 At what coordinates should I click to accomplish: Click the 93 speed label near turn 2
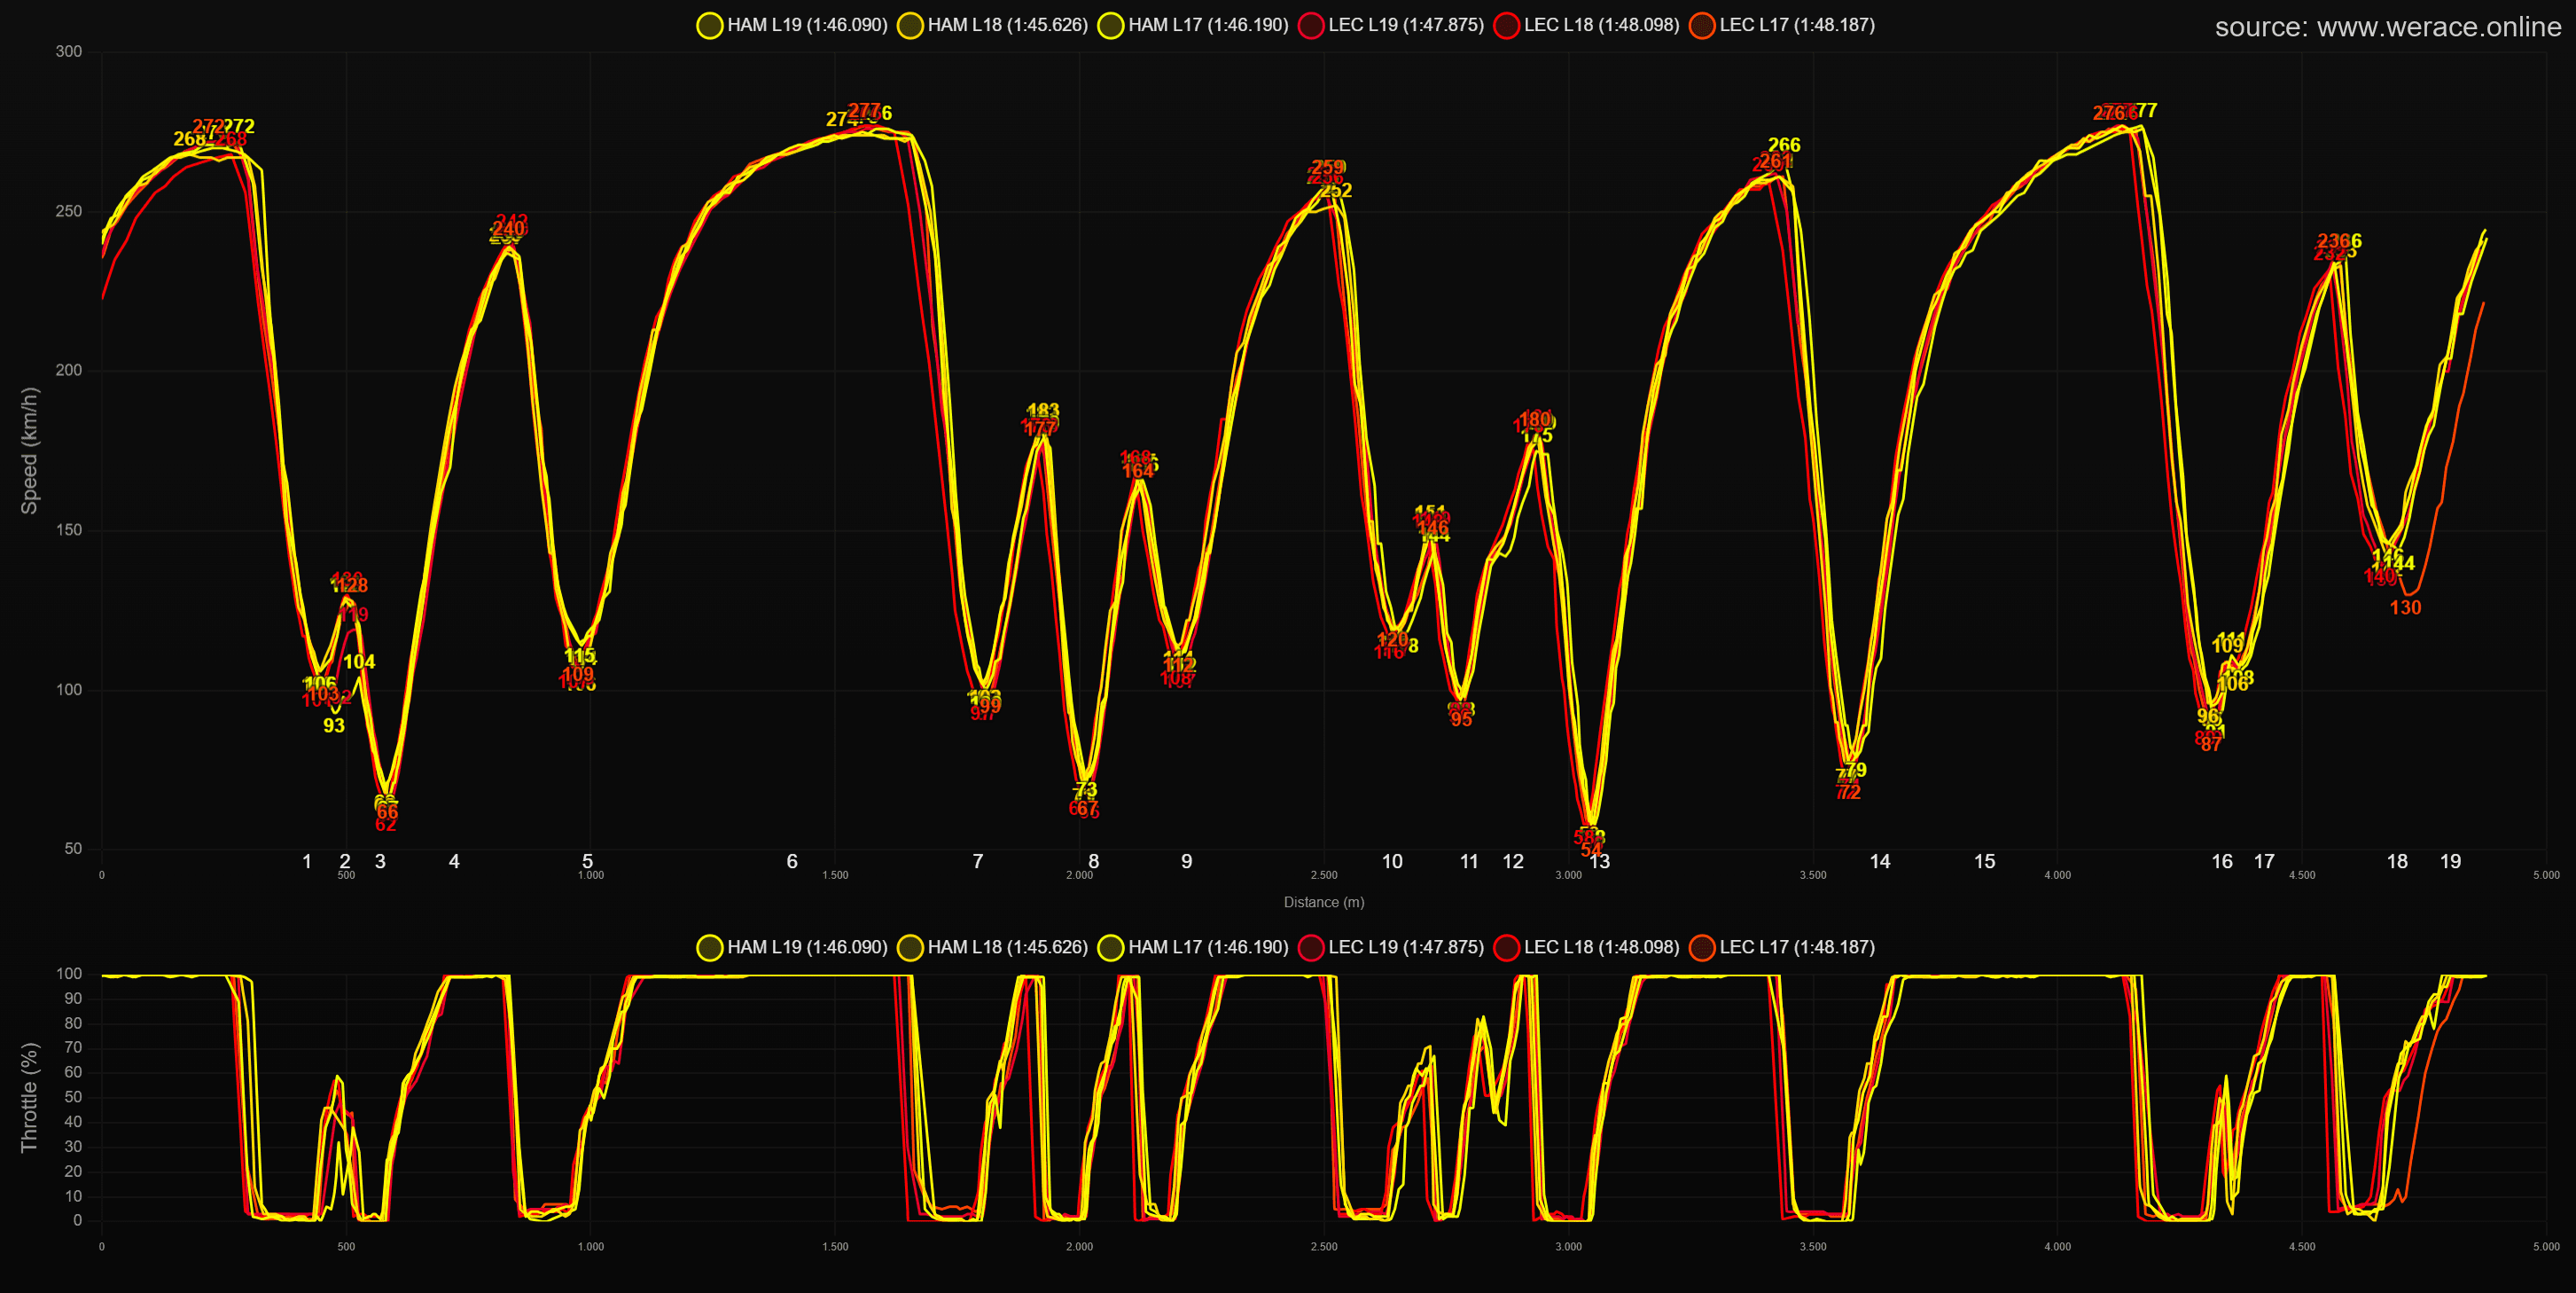(334, 725)
